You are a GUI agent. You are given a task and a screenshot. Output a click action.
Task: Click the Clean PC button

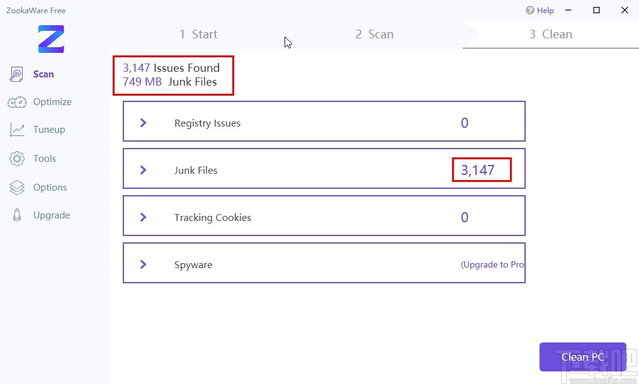coord(583,357)
